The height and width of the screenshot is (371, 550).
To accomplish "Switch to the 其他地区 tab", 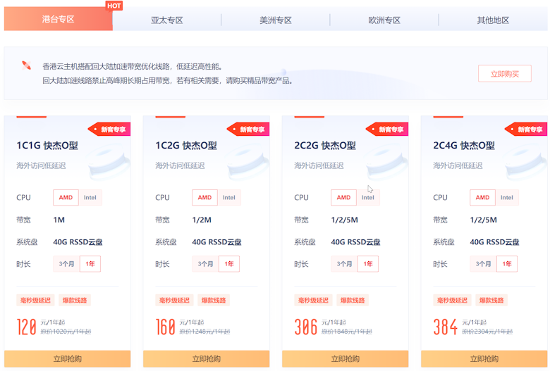I will (493, 20).
